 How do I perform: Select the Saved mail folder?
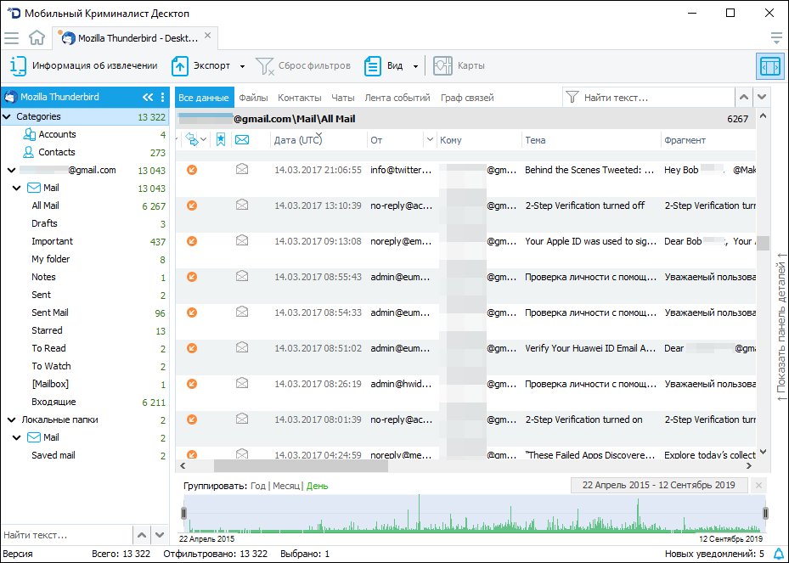(x=53, y=455)
